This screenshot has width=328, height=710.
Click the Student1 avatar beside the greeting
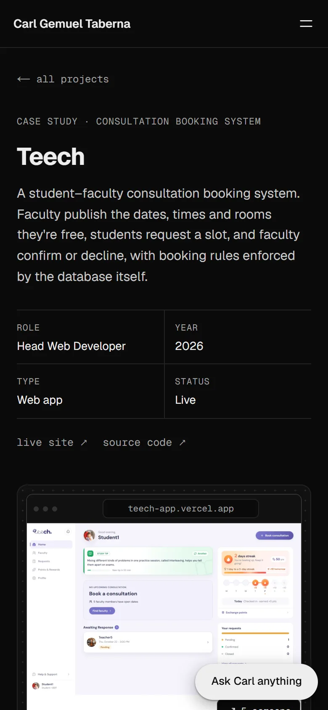click(89, 535)
